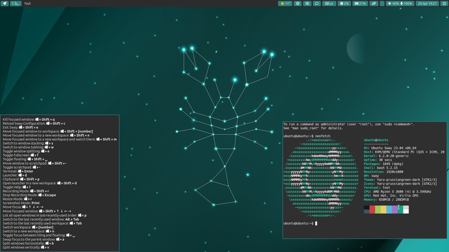This screenshot has height=252, width=449.
Task: Click the 'Screenshot Mode: Print' help entry
Action: [x=21, y=203]
